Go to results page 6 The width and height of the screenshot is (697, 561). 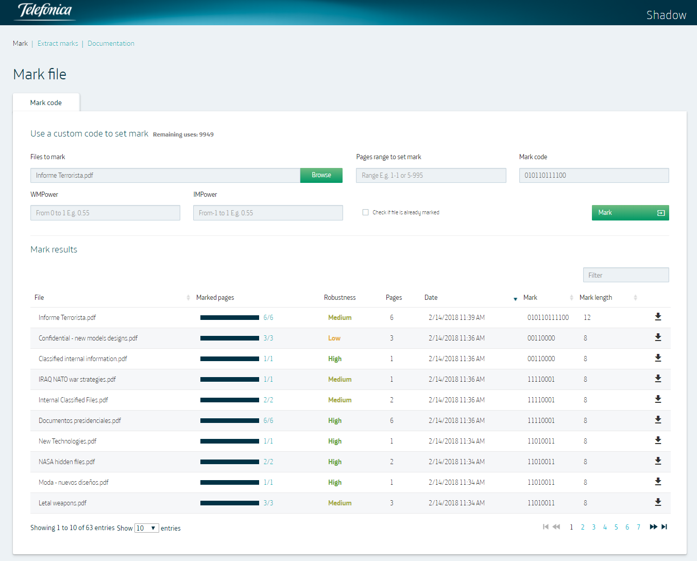pyautogui.click(x=627, y=527)
